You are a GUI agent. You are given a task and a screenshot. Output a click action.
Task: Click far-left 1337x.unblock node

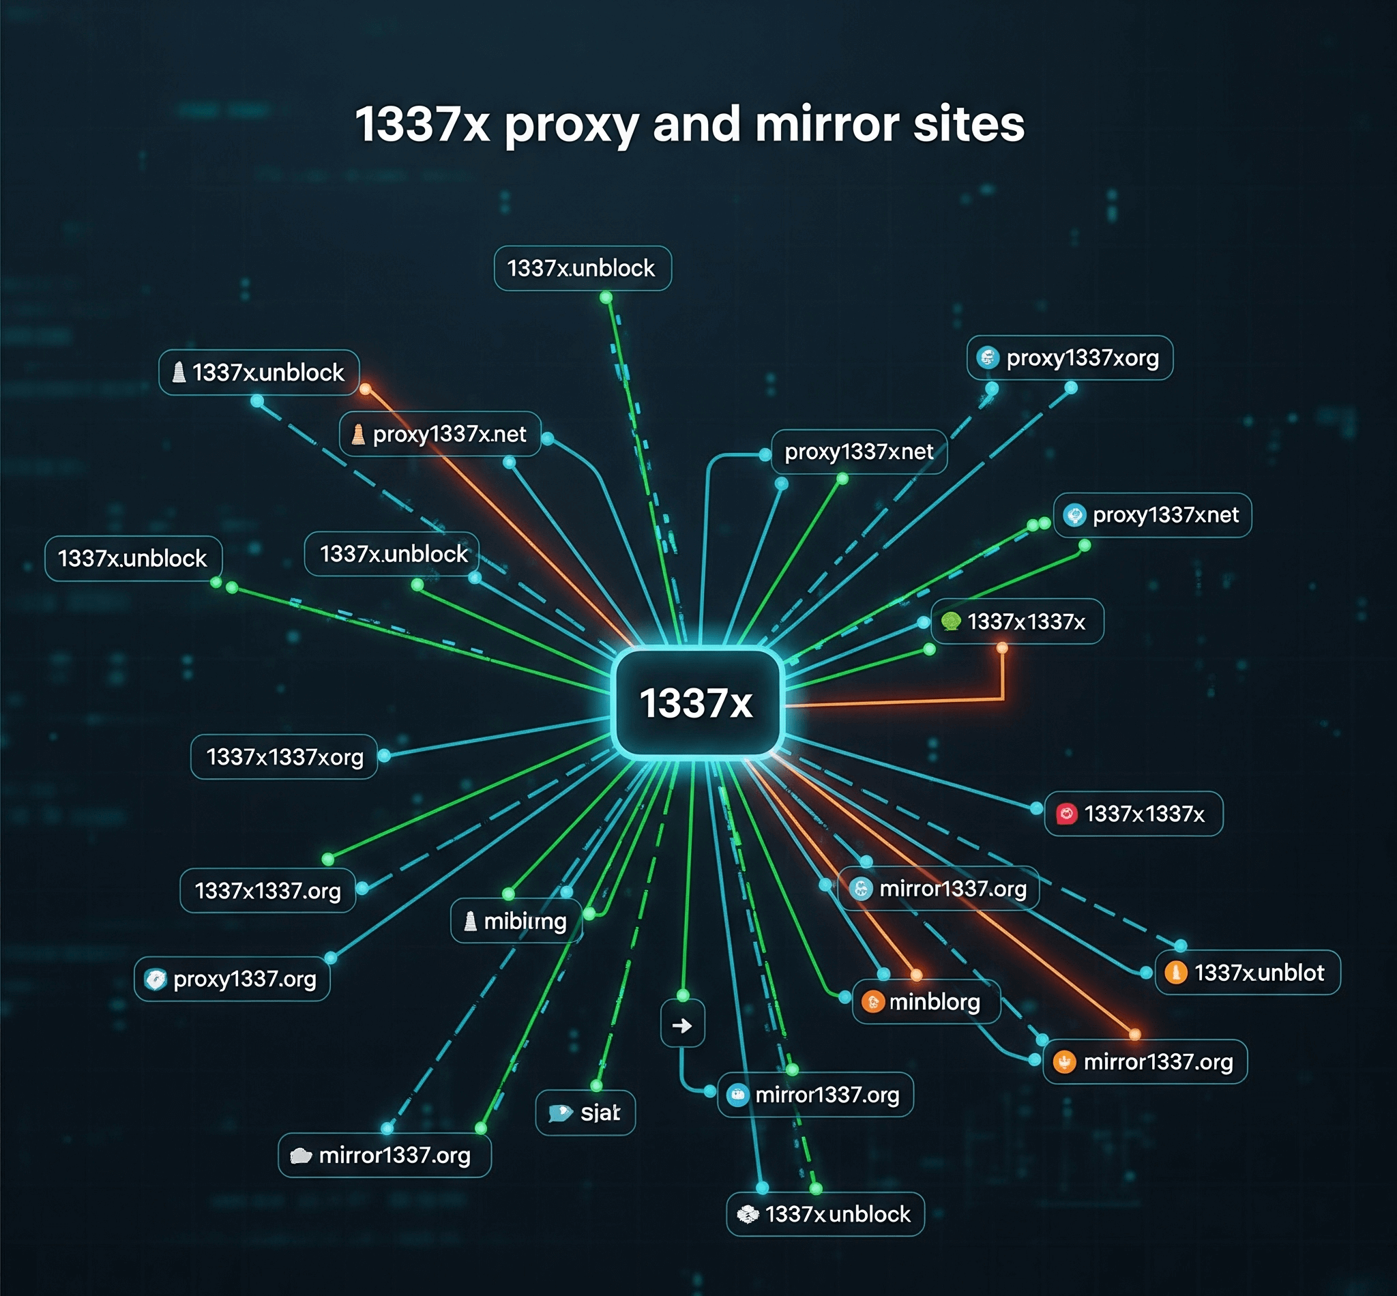pyautogui.click(x=132, y=558)
